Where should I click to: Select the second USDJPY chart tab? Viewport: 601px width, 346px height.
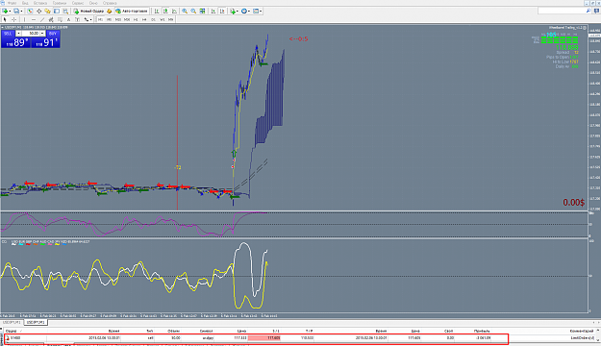[x=36, y=323]
